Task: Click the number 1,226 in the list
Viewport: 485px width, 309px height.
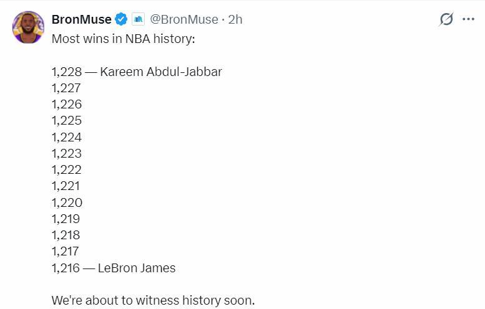Action: (66, 104)
